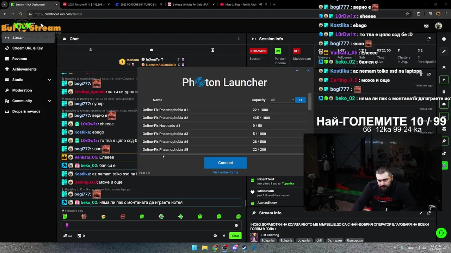Toggle the Multistream OFF badge

297,51
